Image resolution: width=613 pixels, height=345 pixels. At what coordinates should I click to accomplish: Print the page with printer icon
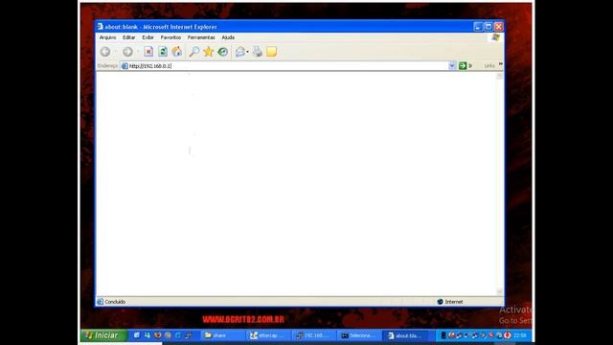(258, 52)
